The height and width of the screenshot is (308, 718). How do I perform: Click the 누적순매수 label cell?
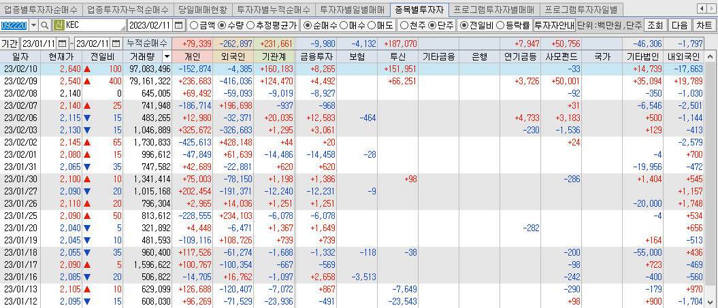tap(148, 44)
